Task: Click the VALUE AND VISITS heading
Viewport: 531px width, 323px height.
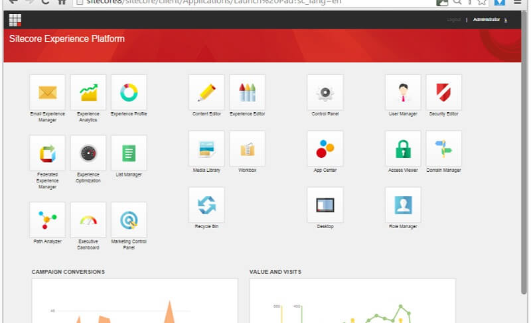Action: pyautogui.click(x=275, y=272)
